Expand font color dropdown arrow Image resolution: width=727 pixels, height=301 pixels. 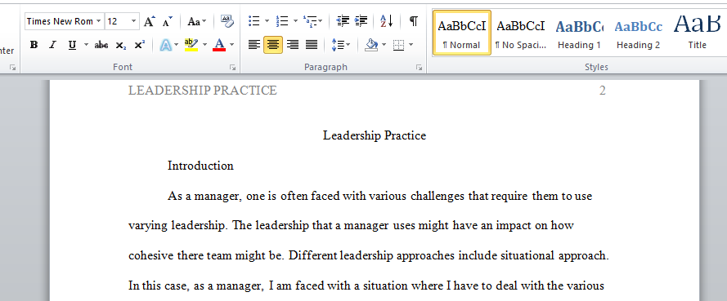point(231,45)
